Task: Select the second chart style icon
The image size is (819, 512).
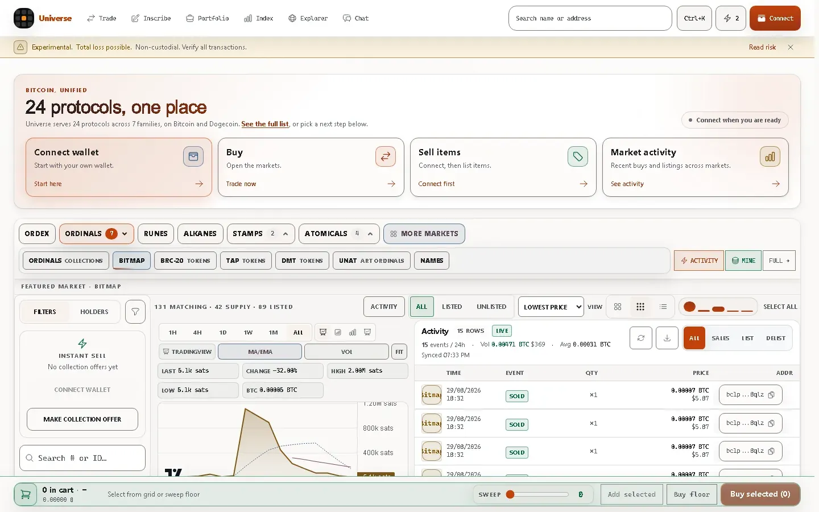Action: click(x=338, y=332)
